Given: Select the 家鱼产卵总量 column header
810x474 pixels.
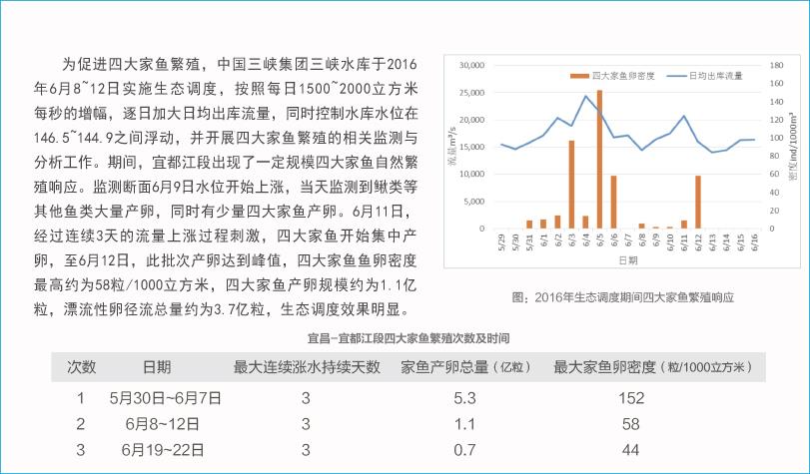Looking at the screenshot, I should coord(464,366).
